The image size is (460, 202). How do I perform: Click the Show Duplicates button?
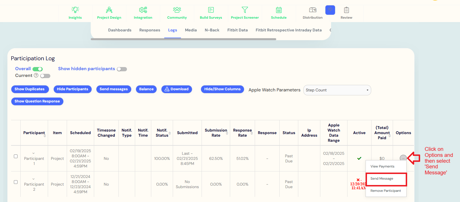tap(30, 89)
